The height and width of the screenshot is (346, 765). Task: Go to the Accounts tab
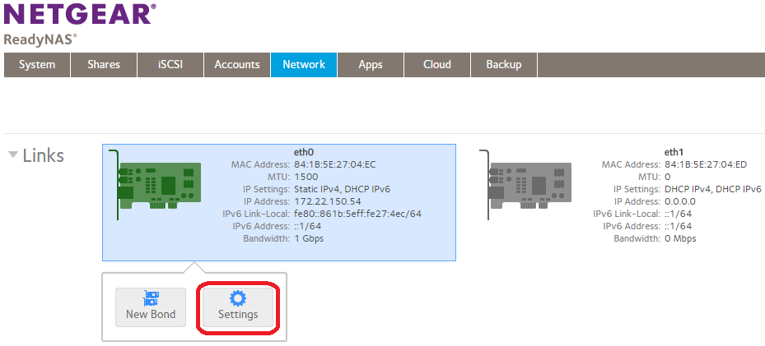[x=237, y=65]
